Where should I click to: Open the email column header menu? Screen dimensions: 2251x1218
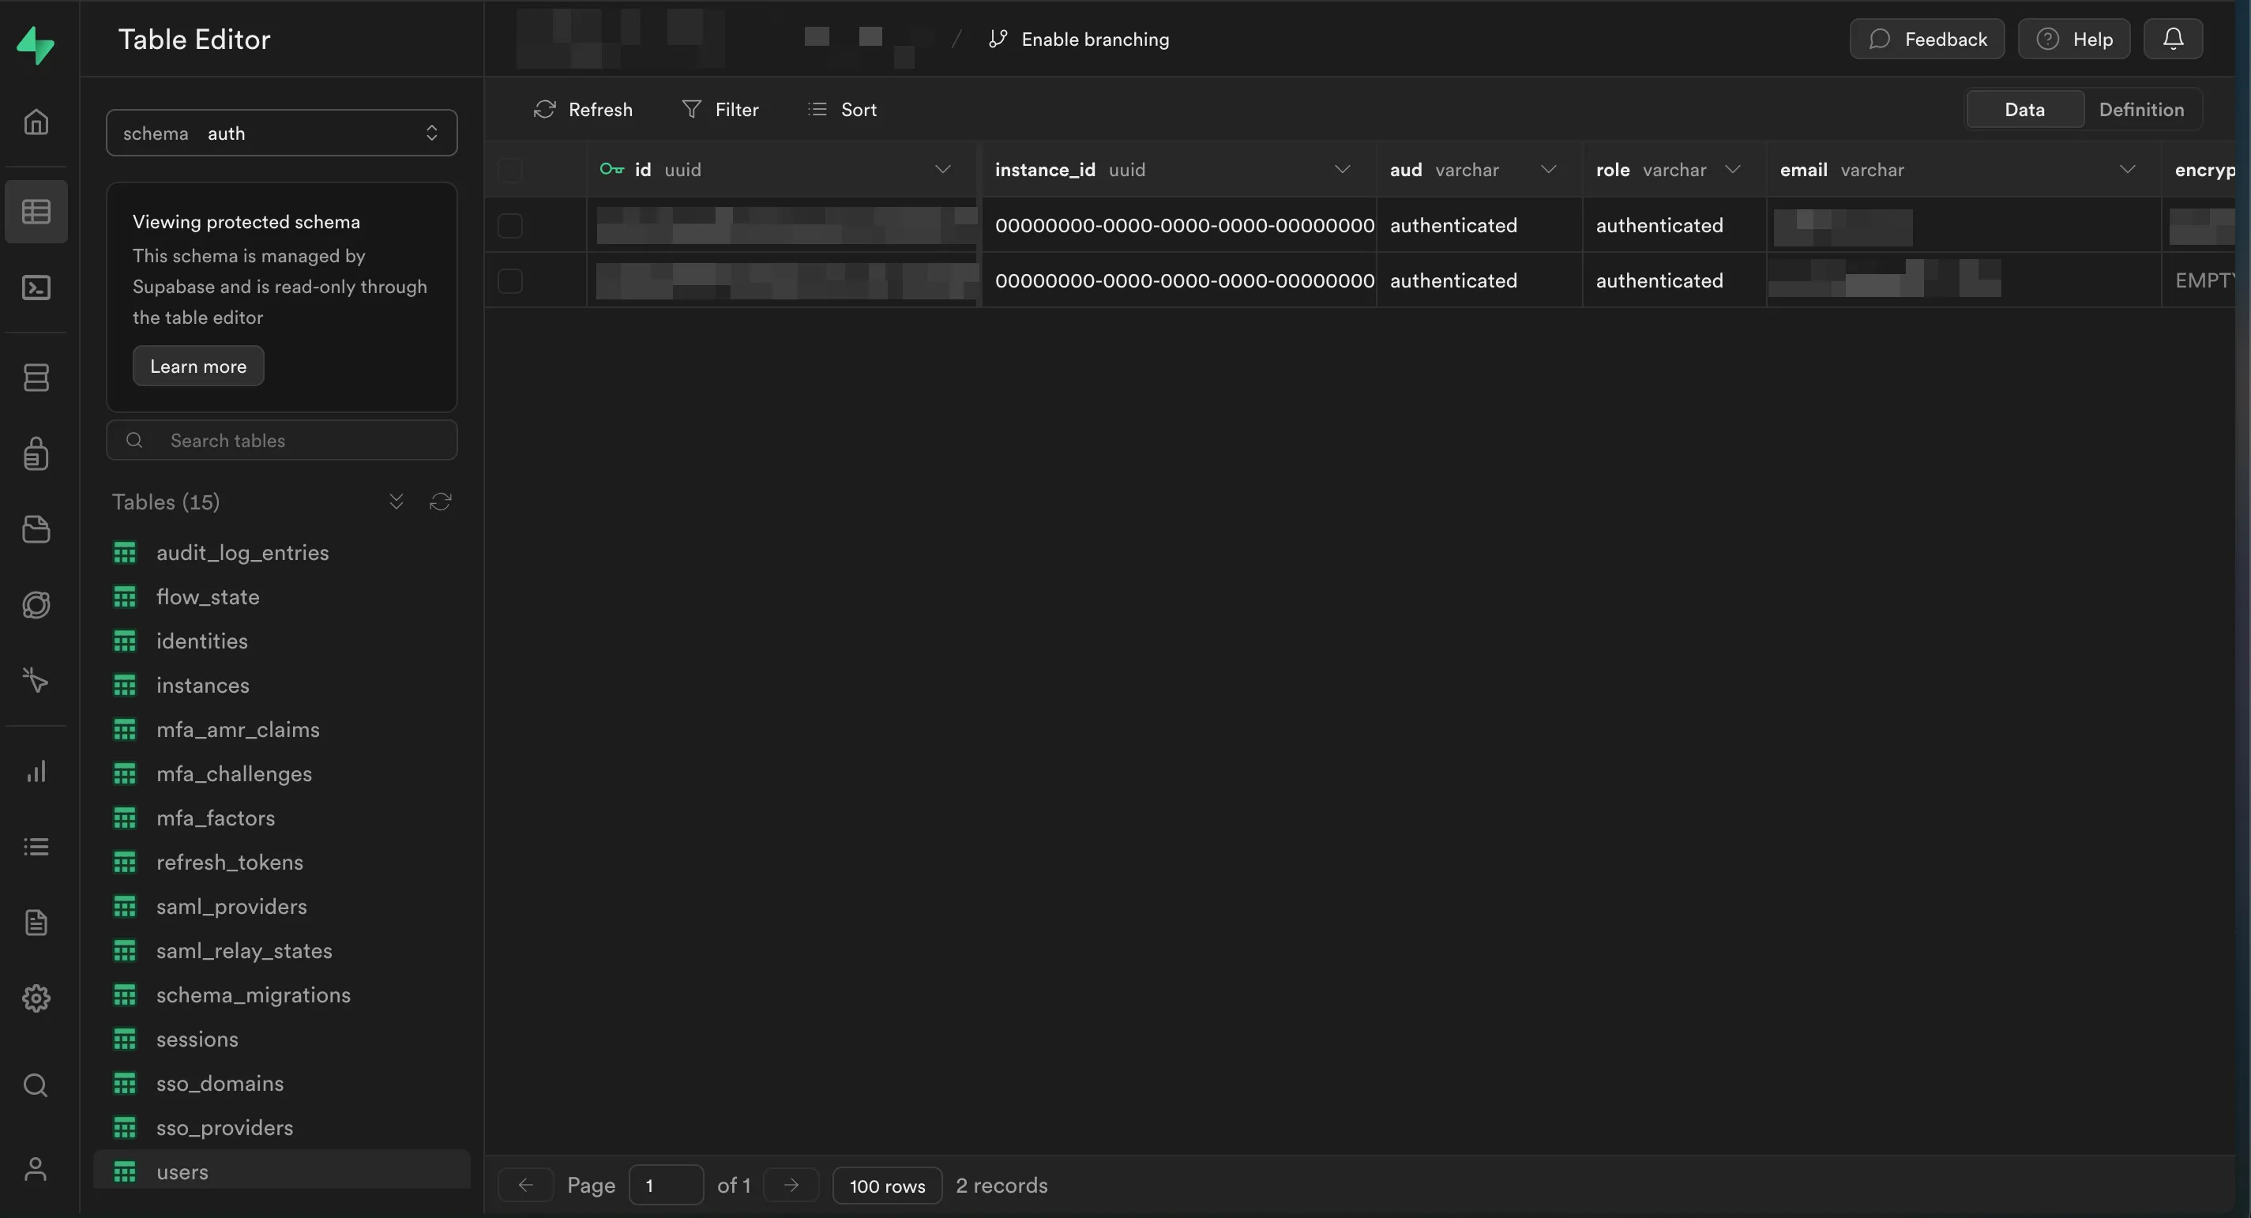tap(2127, 170)
